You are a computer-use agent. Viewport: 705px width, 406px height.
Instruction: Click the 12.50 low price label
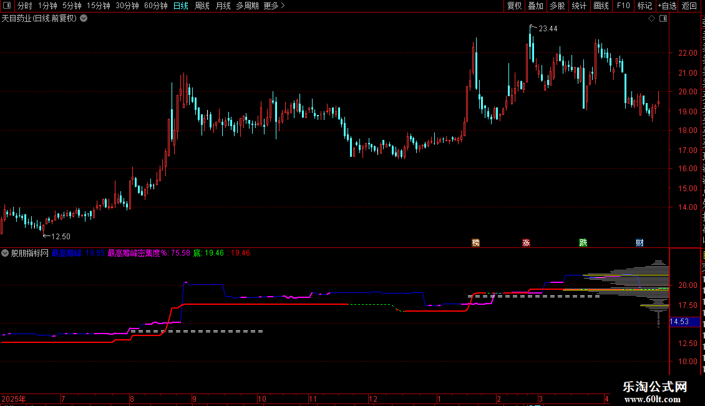[61, 237]
